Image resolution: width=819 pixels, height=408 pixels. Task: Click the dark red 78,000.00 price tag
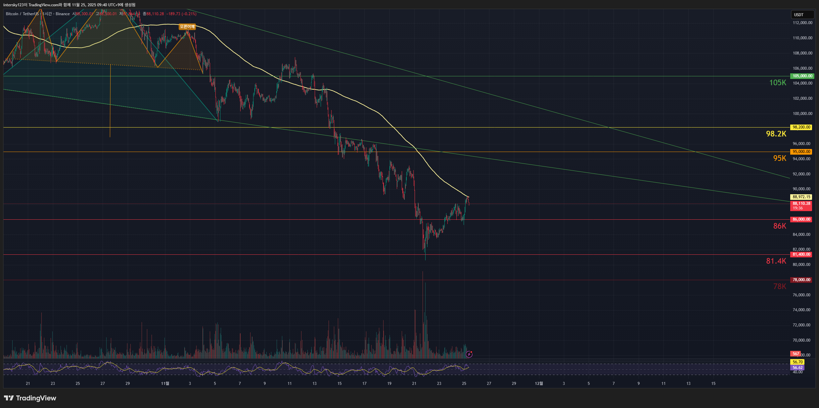[801, 280]
